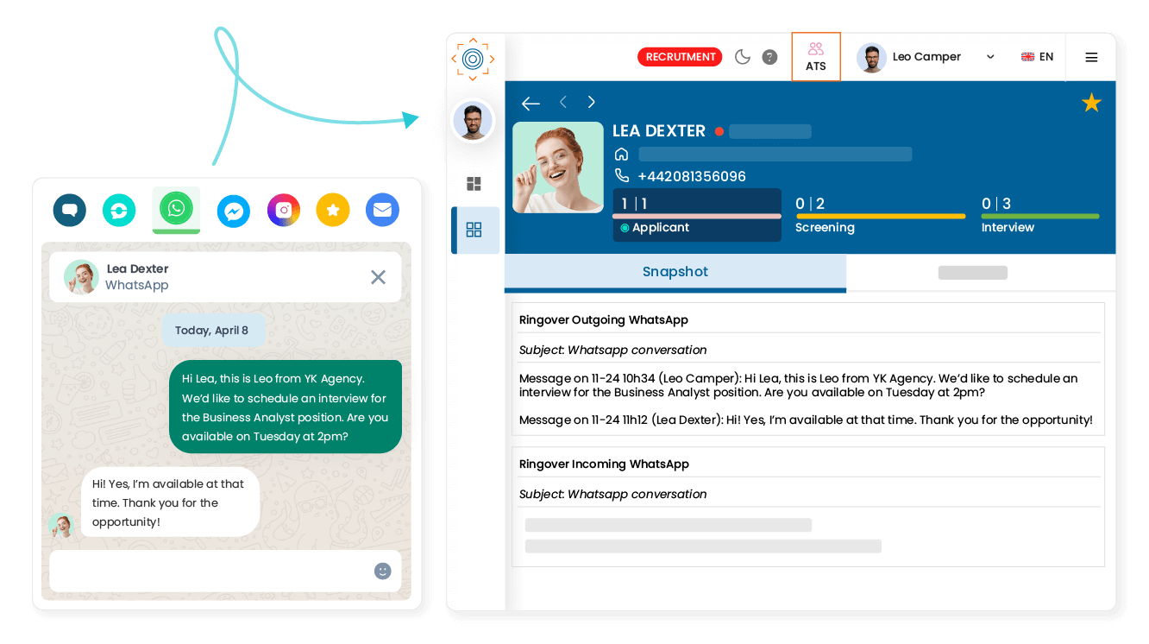
Task: Open the help question mark icon
Action: [x=769, y=57]
